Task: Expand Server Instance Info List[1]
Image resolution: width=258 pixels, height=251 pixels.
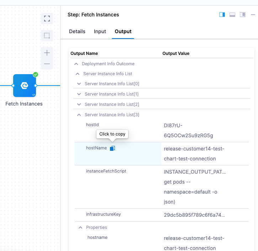Action: pyautogui.click(x=79, y=94)
